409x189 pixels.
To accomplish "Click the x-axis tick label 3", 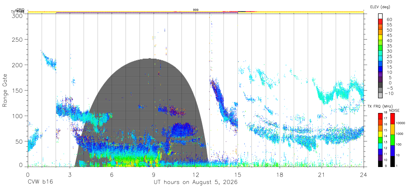I will 70,174.
